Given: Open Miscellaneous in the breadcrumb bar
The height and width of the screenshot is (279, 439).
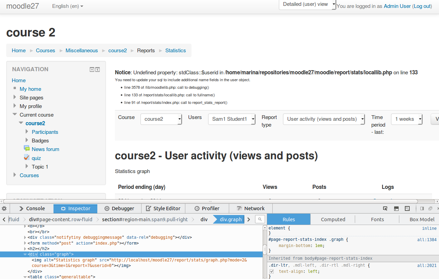Looking at the screenshot, I should click(x=82, y=51).
